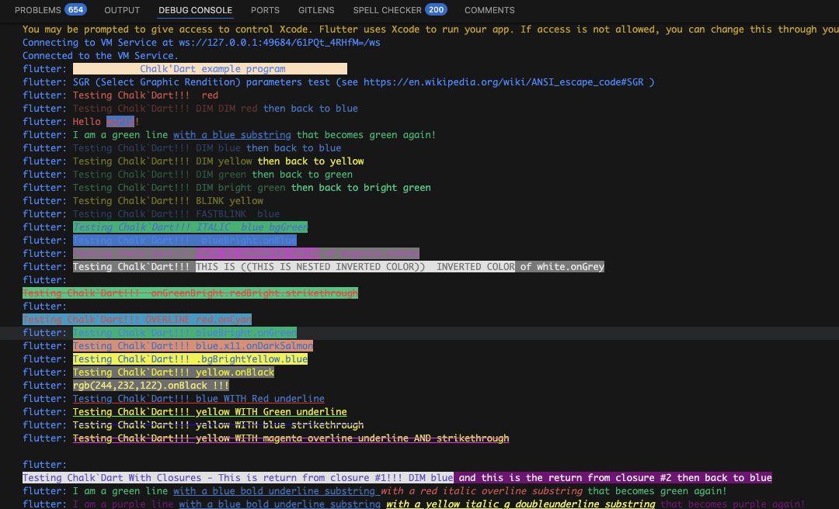Viewport: 839px width, 509px height.
Task: Click the "rgb(244,232,122).onBlack !!!" line
Action: (151, 386)
